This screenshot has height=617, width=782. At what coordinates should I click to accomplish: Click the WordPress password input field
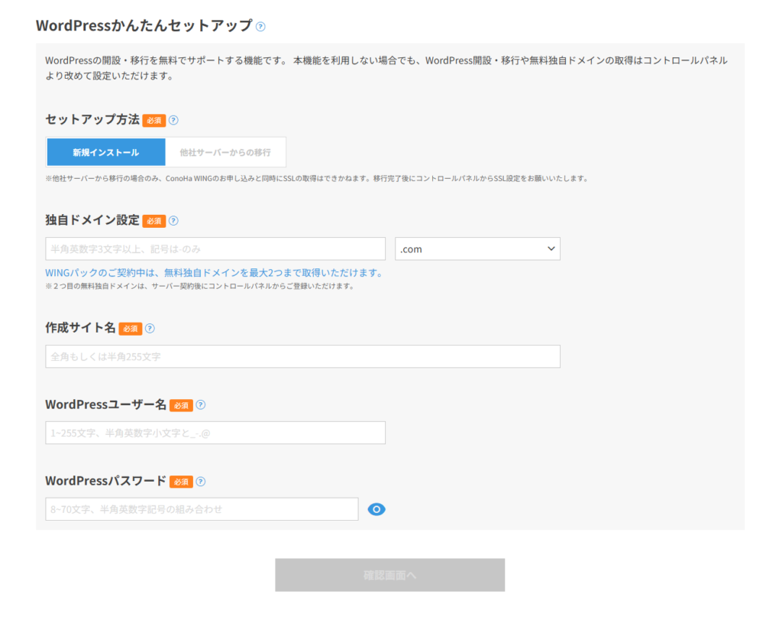(202, 508)
